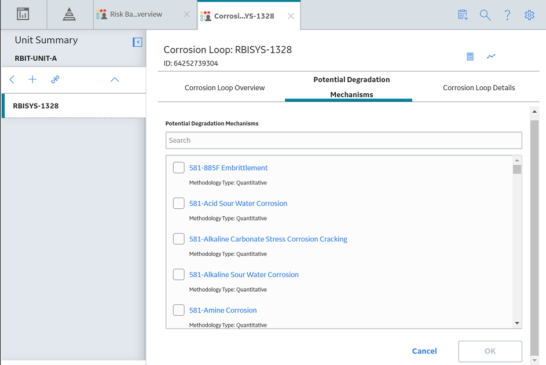Click the trend graph icon beside calculator

(x=491, y=56)
